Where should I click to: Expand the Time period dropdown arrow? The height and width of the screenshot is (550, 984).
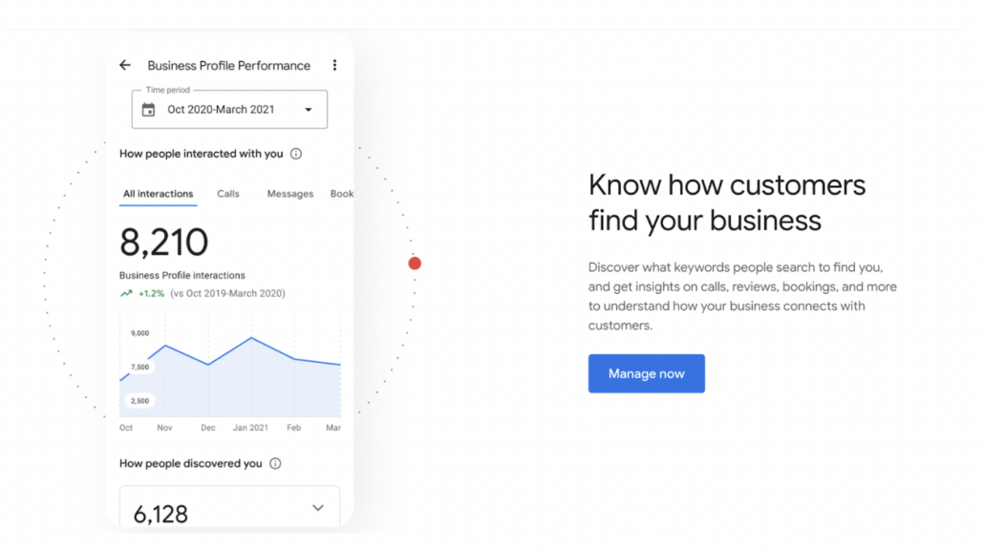308,110
